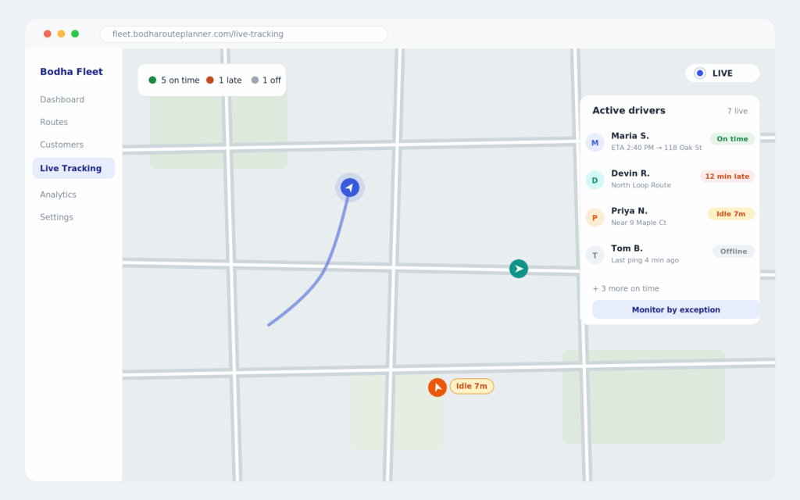Click the red close window button

48,34
